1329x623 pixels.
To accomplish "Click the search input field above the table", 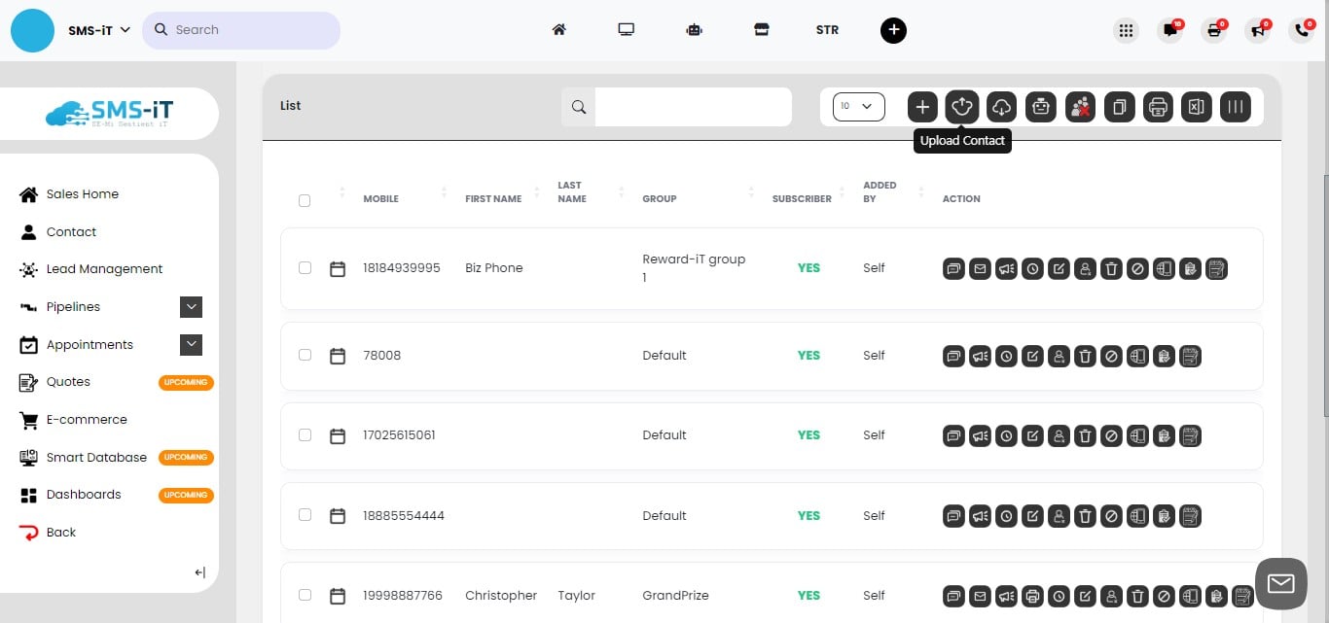I will pos(692,107).
